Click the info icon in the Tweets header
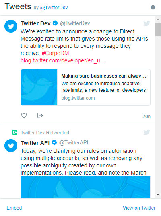 coord(153,7)
